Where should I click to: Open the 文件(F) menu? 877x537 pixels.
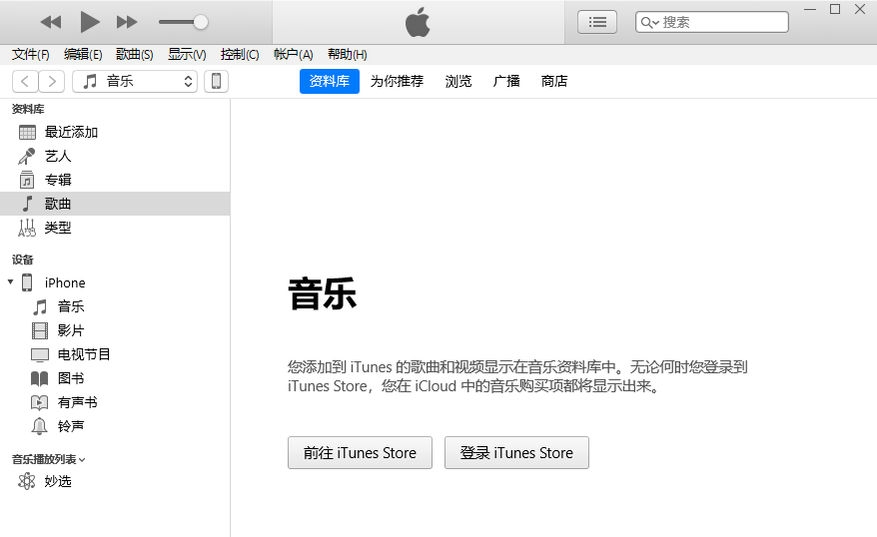(x=30, y=54)
